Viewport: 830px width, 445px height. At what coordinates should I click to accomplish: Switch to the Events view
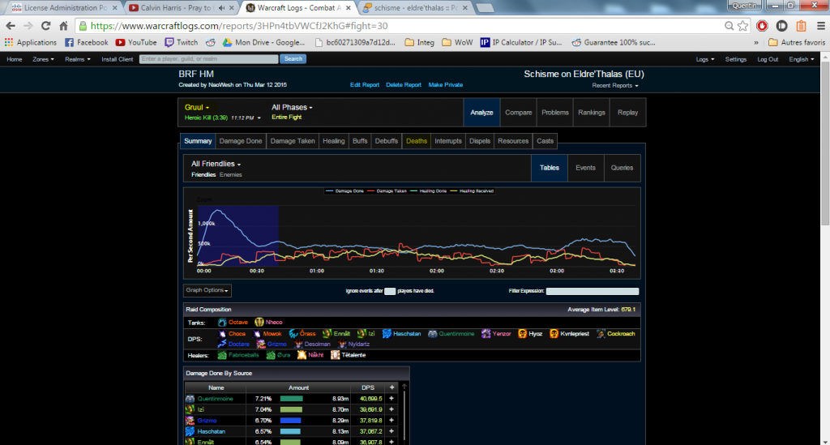pos(585,168)
